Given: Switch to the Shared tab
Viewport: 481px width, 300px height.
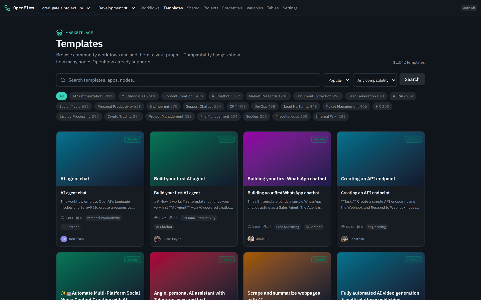Looking at the screenshot, I should pos(193,8).
